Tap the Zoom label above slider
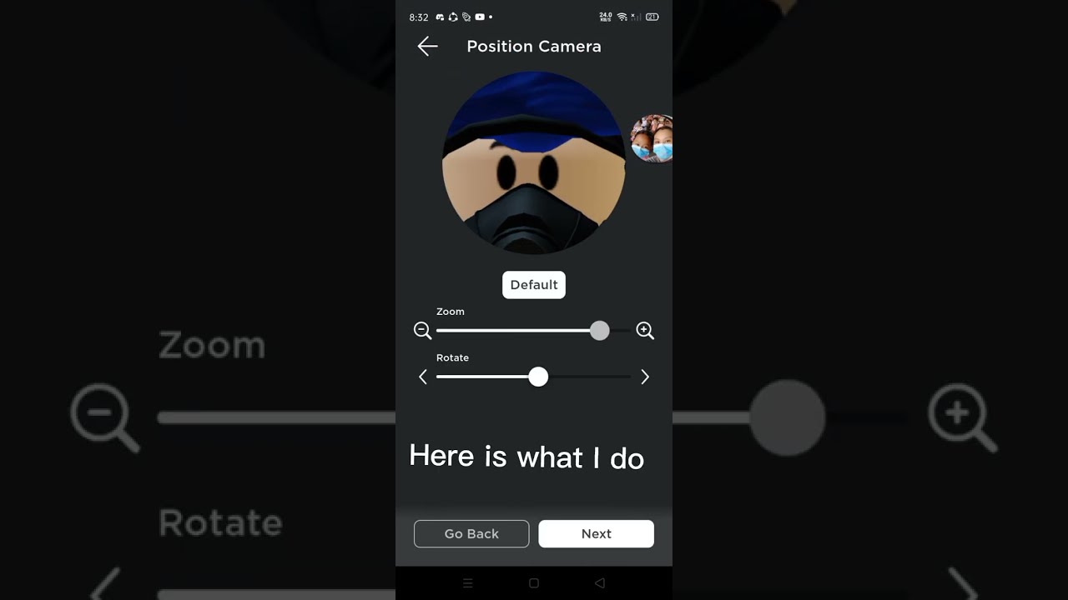 click(451, 312)
